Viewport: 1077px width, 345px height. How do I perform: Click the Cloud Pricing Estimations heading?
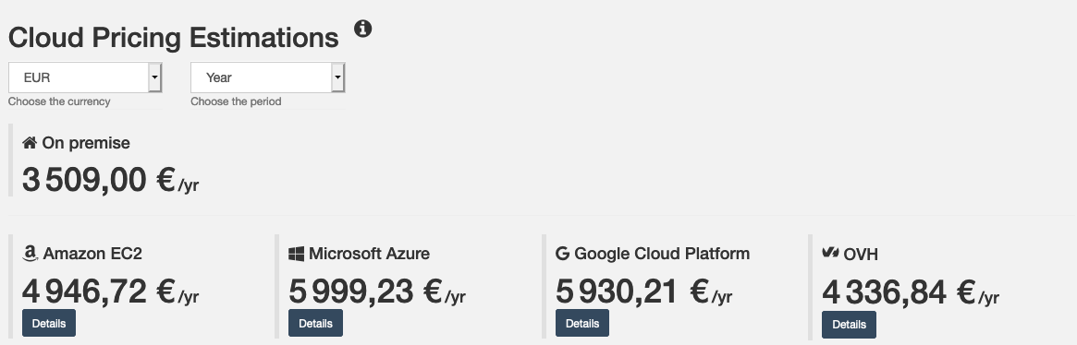(x=173, y=38)
